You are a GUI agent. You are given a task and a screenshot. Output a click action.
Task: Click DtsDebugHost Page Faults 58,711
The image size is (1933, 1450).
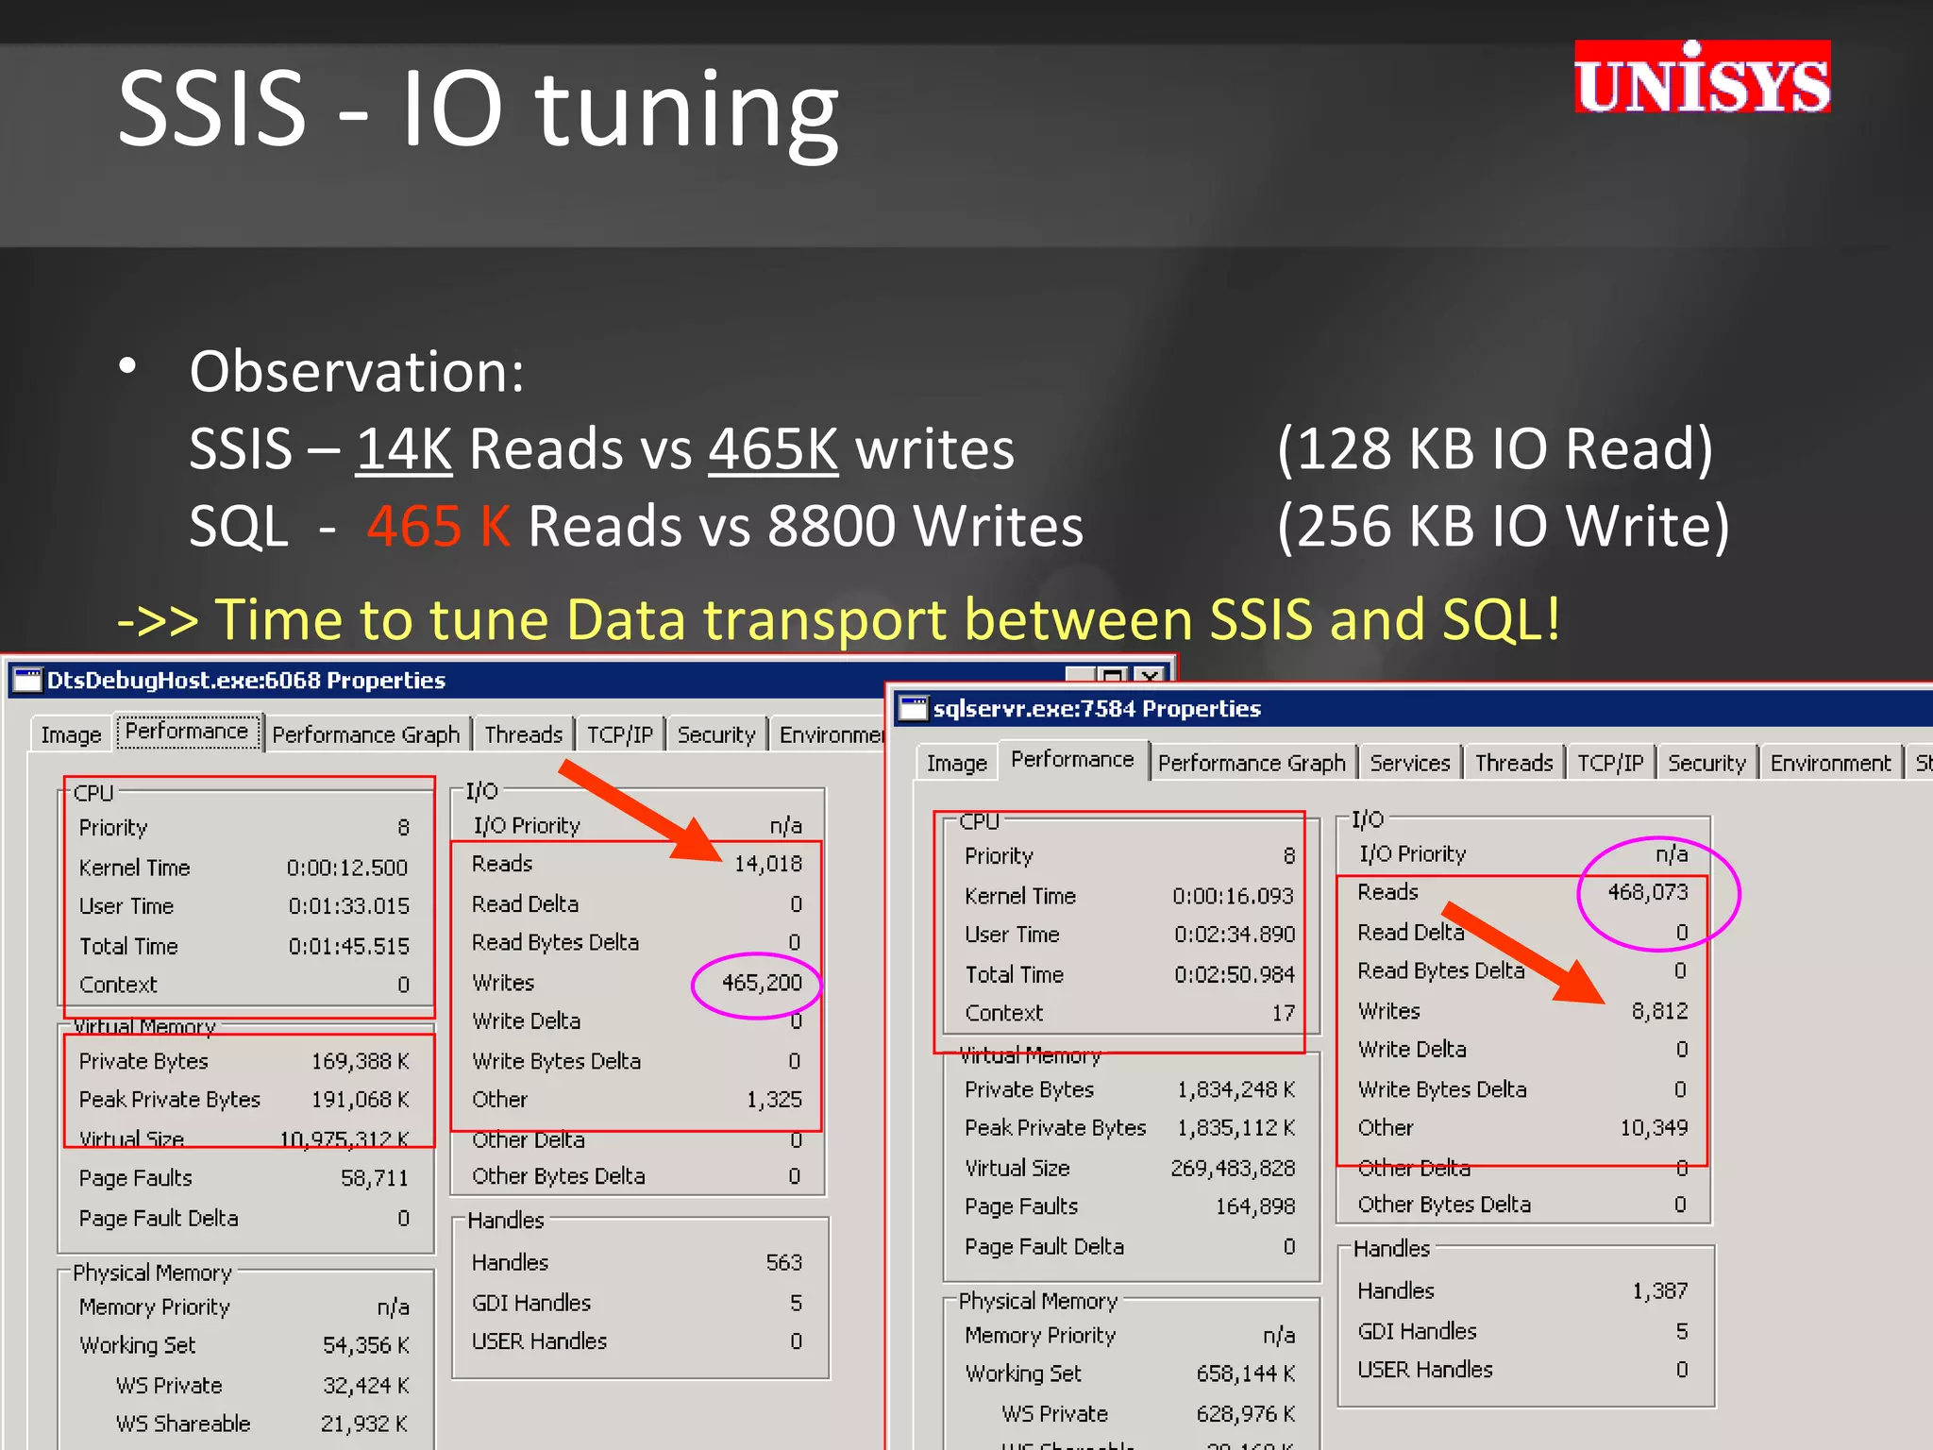tap(375, 1178)
